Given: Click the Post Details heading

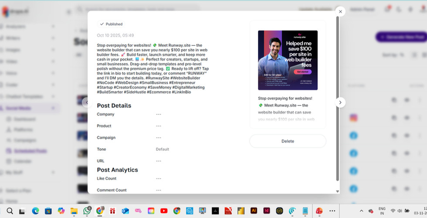Looking at the screenshot, I should (x=114, y=106).
